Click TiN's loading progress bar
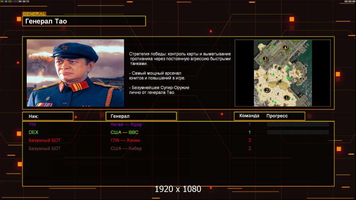 coord(298,124)
